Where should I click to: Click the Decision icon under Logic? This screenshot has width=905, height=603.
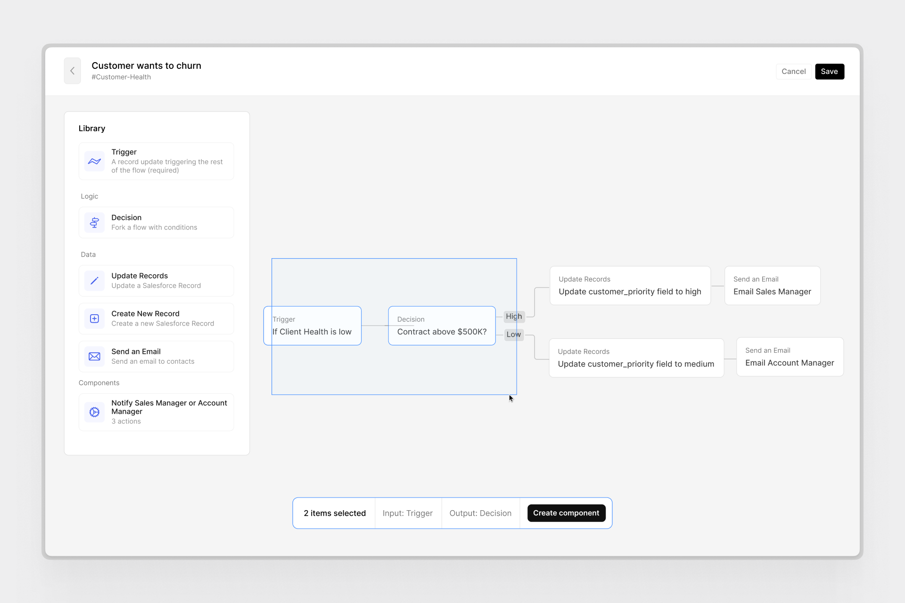[x=94, y=222]
